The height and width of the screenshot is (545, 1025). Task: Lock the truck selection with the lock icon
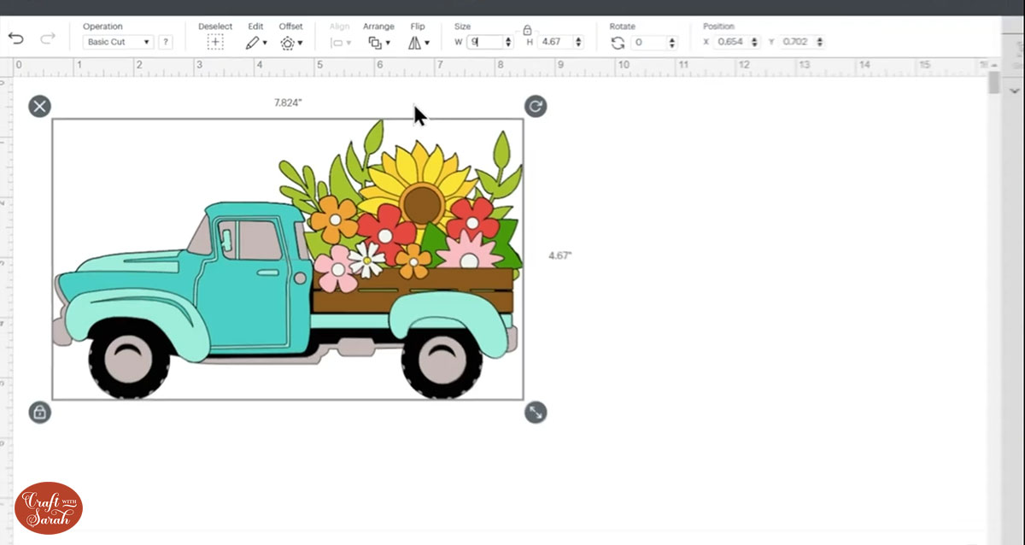coord(39,413)
